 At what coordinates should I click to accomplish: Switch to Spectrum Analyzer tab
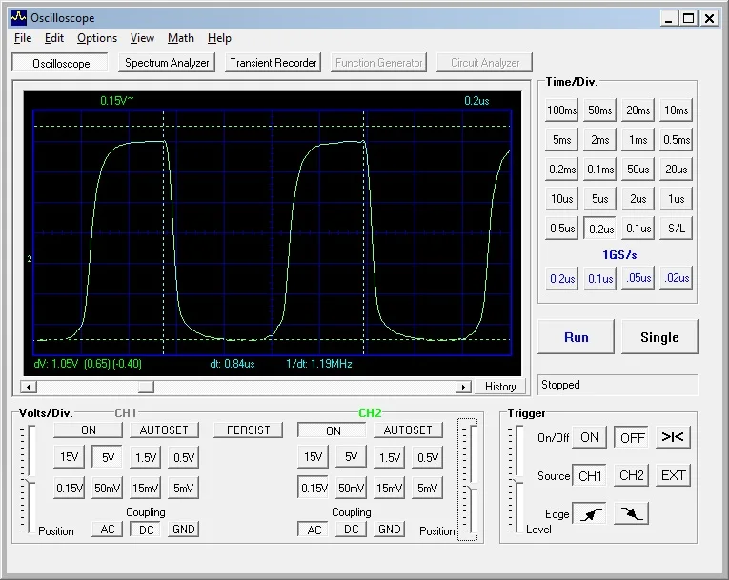167,63
